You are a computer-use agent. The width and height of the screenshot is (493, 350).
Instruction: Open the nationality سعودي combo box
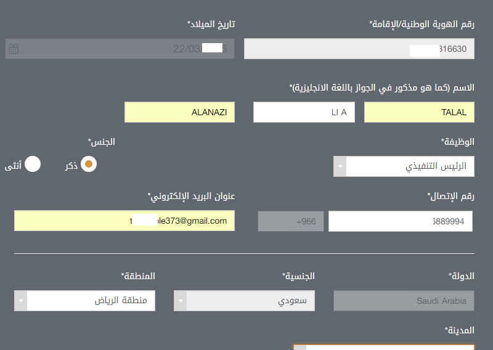[244, 301]
